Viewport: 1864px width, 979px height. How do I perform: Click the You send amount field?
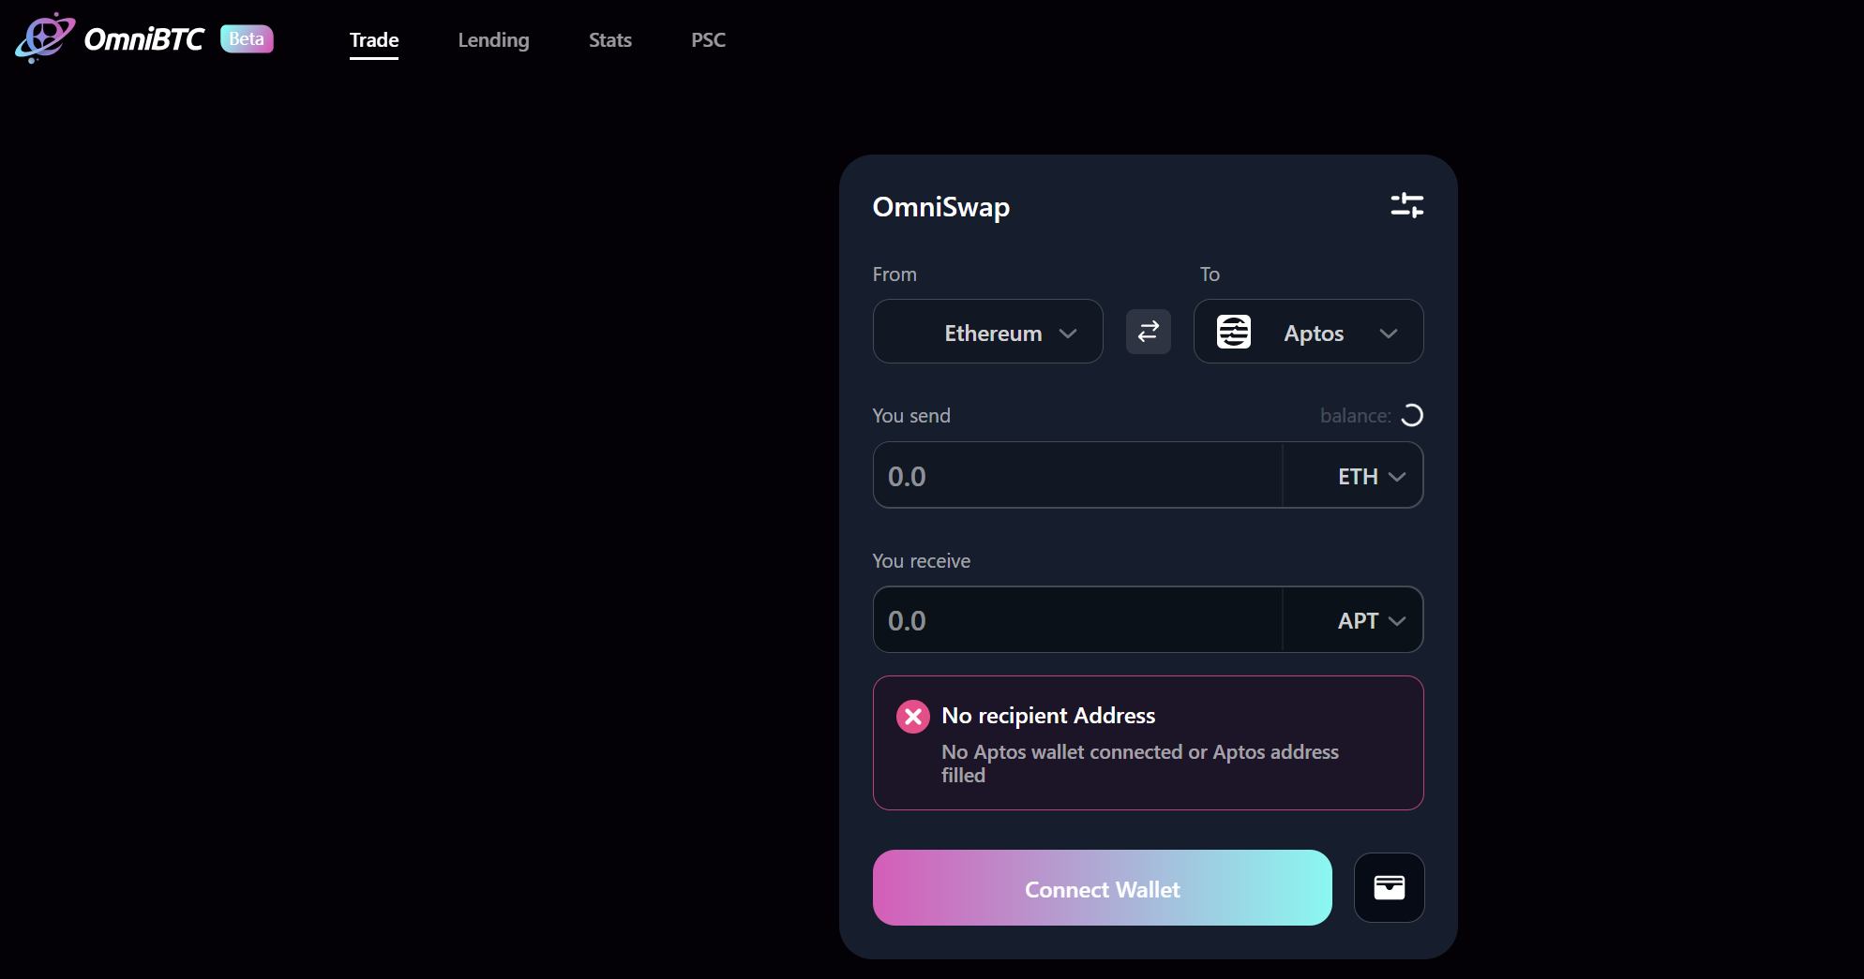coord(1077,476)
